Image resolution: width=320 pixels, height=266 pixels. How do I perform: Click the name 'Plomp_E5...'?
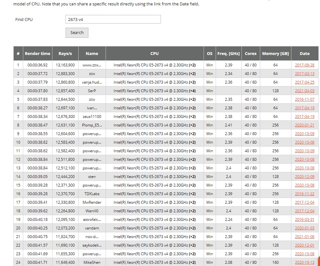tap(92, 125)
